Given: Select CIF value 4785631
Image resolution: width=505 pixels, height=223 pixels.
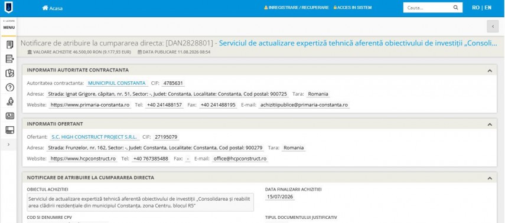Looking at the screenshot, I should tap(173, 83).
